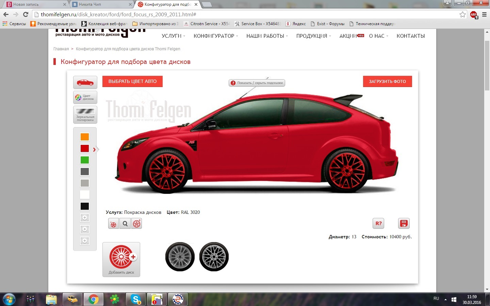Open the Chrome hamburger menu
The height and width of the screenshot is (306, 490).
point(484,14)
